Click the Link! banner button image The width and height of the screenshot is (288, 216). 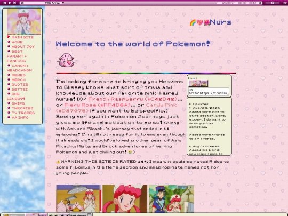click(198, 83)
